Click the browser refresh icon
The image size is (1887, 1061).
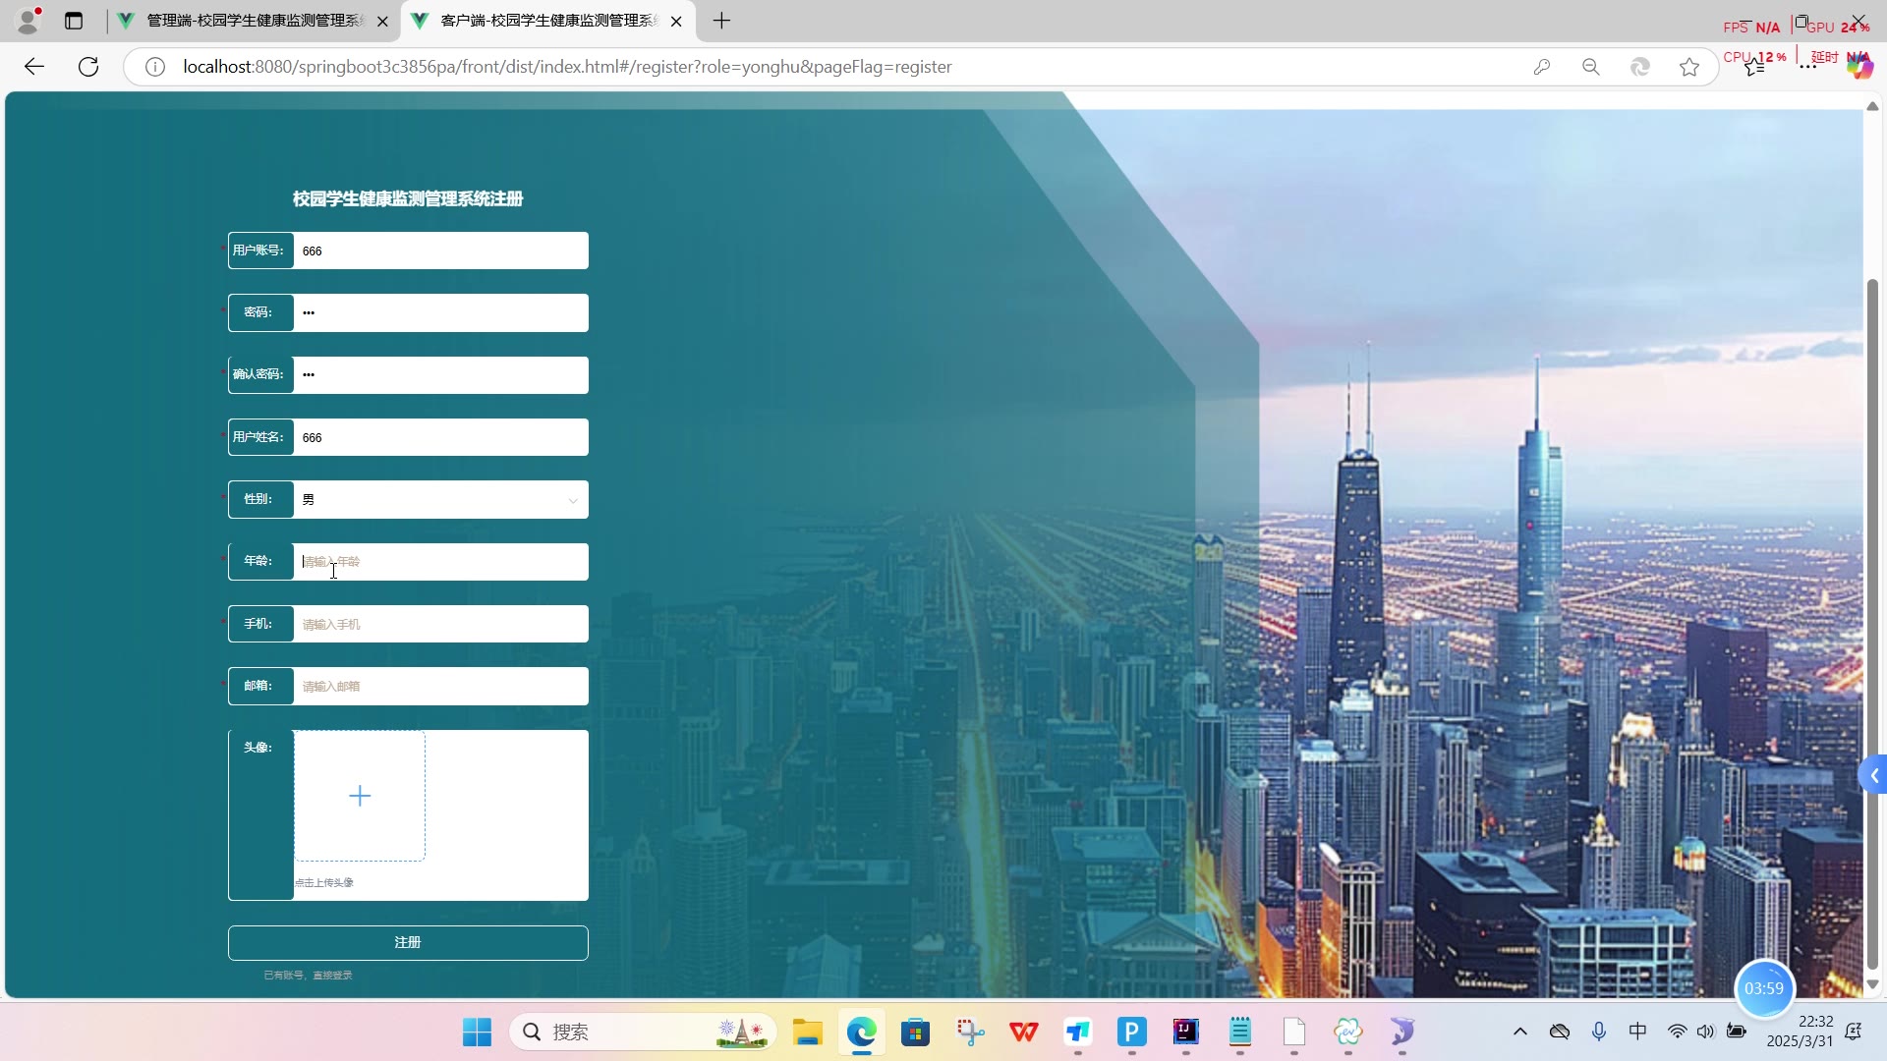tap(88, 67)
